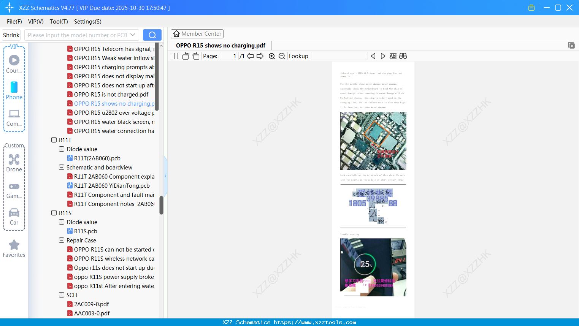Click the Lookup text field
Image resolution: width=579 pixels, height=326 pixels.
[x=339, y=56]
